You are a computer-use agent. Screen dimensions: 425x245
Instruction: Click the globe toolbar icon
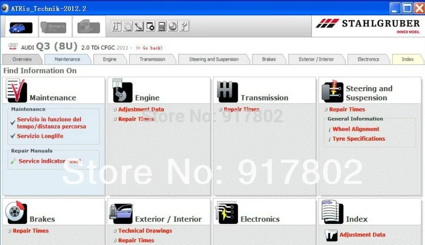[173, 26]
